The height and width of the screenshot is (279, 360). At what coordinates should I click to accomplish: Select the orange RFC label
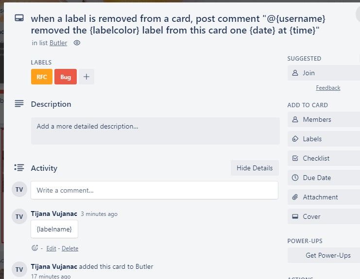pos(42,77)
